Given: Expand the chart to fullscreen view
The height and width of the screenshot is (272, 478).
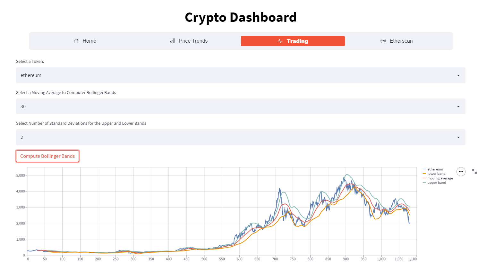Looking at the screenshot, I should (474, 171).
